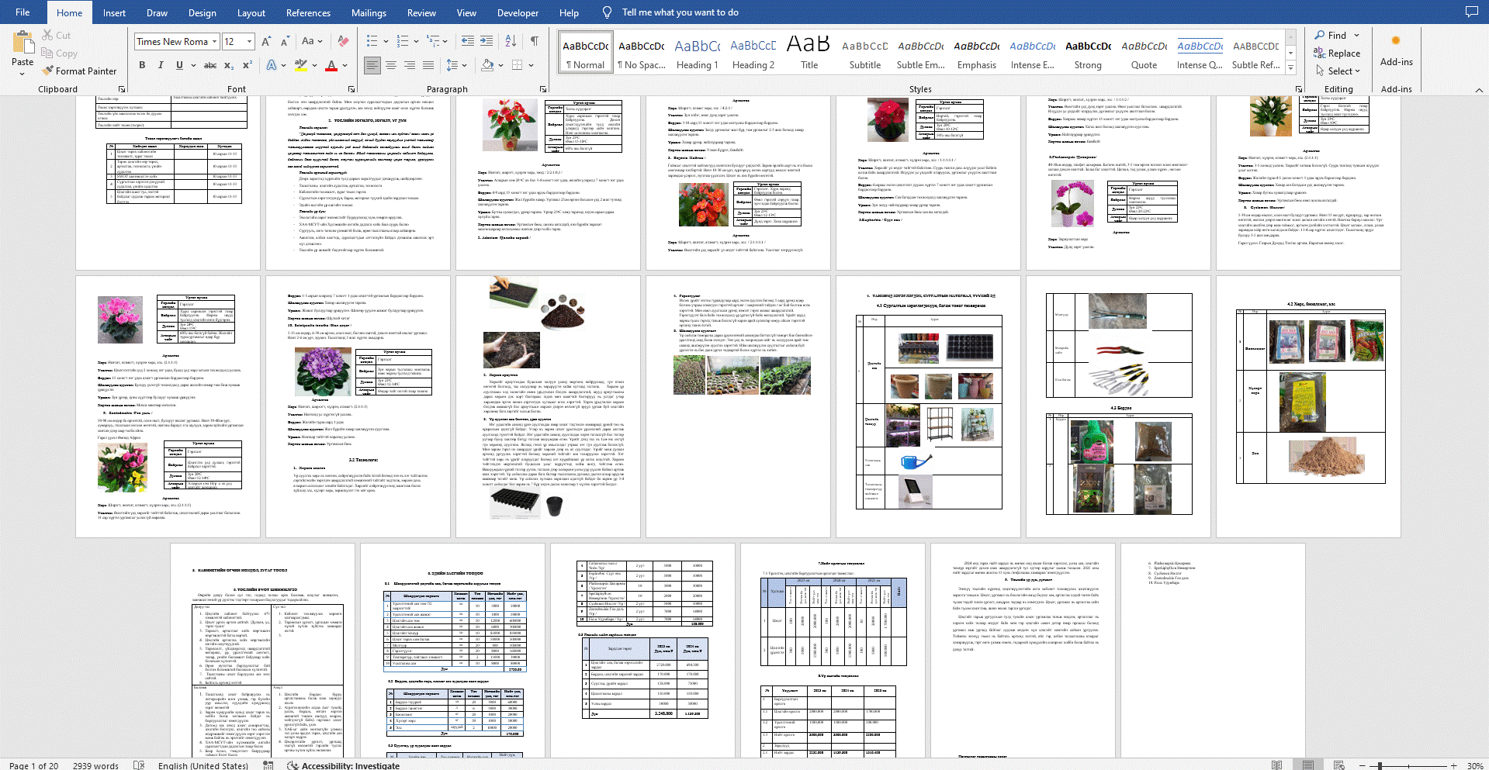Apply the Intense Quote style
Image resolution: width=1489 pixels, height=770 pixels.
coord(1200,53)
